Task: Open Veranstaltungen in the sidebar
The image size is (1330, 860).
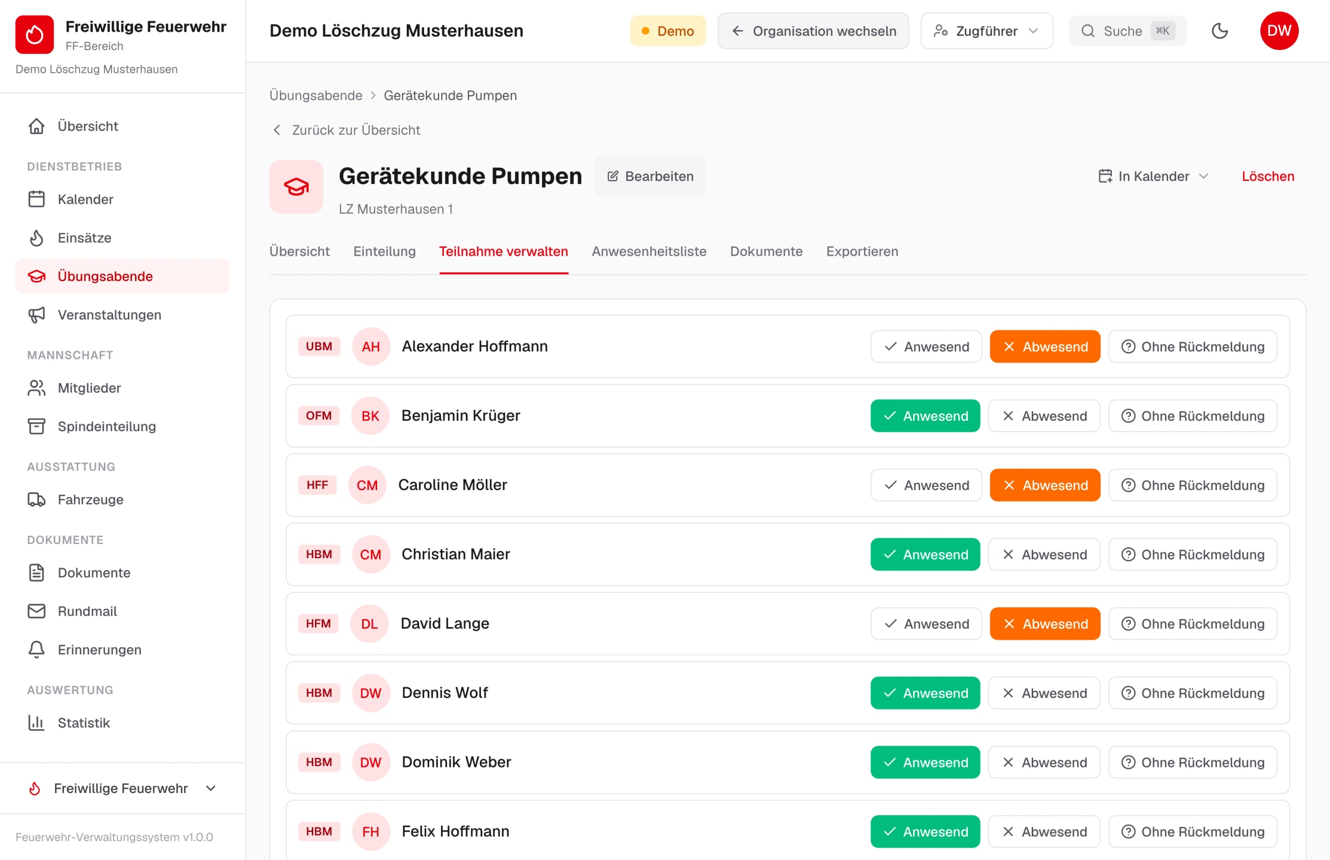Action: click(122, 315)
